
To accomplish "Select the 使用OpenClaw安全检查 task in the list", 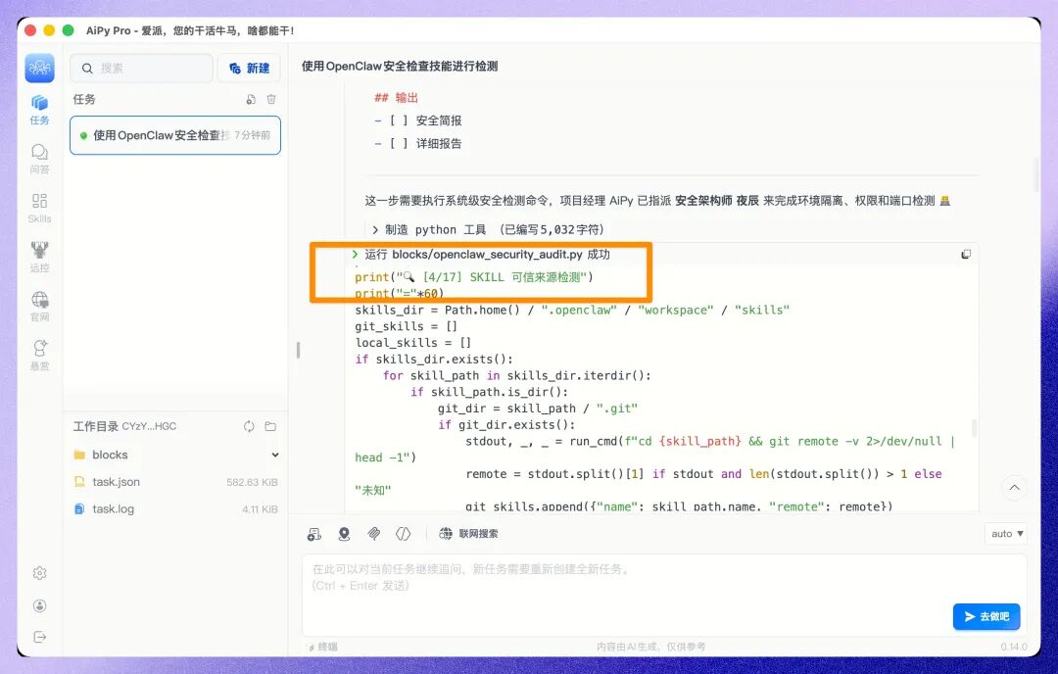I will click(174, 135).
